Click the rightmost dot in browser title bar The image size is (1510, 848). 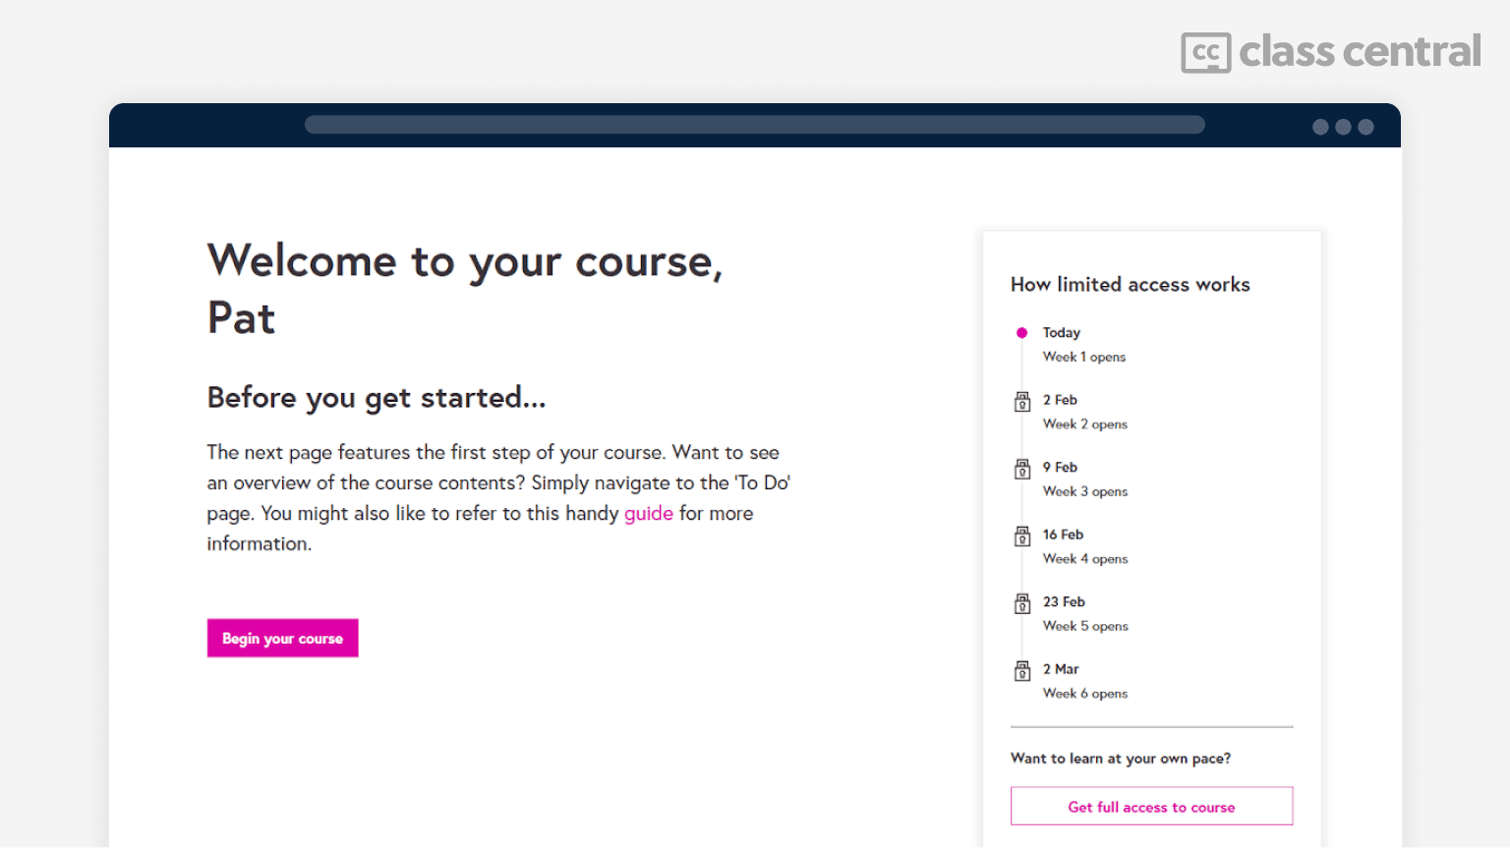coord(1365,127)
